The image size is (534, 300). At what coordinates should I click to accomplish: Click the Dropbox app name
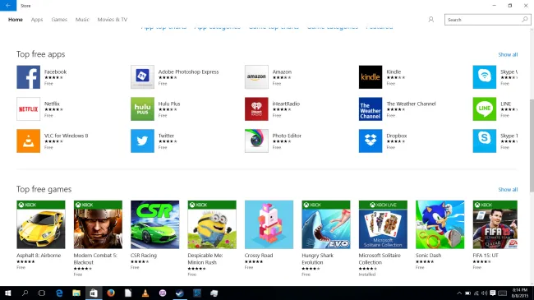(x=397, y=136)
